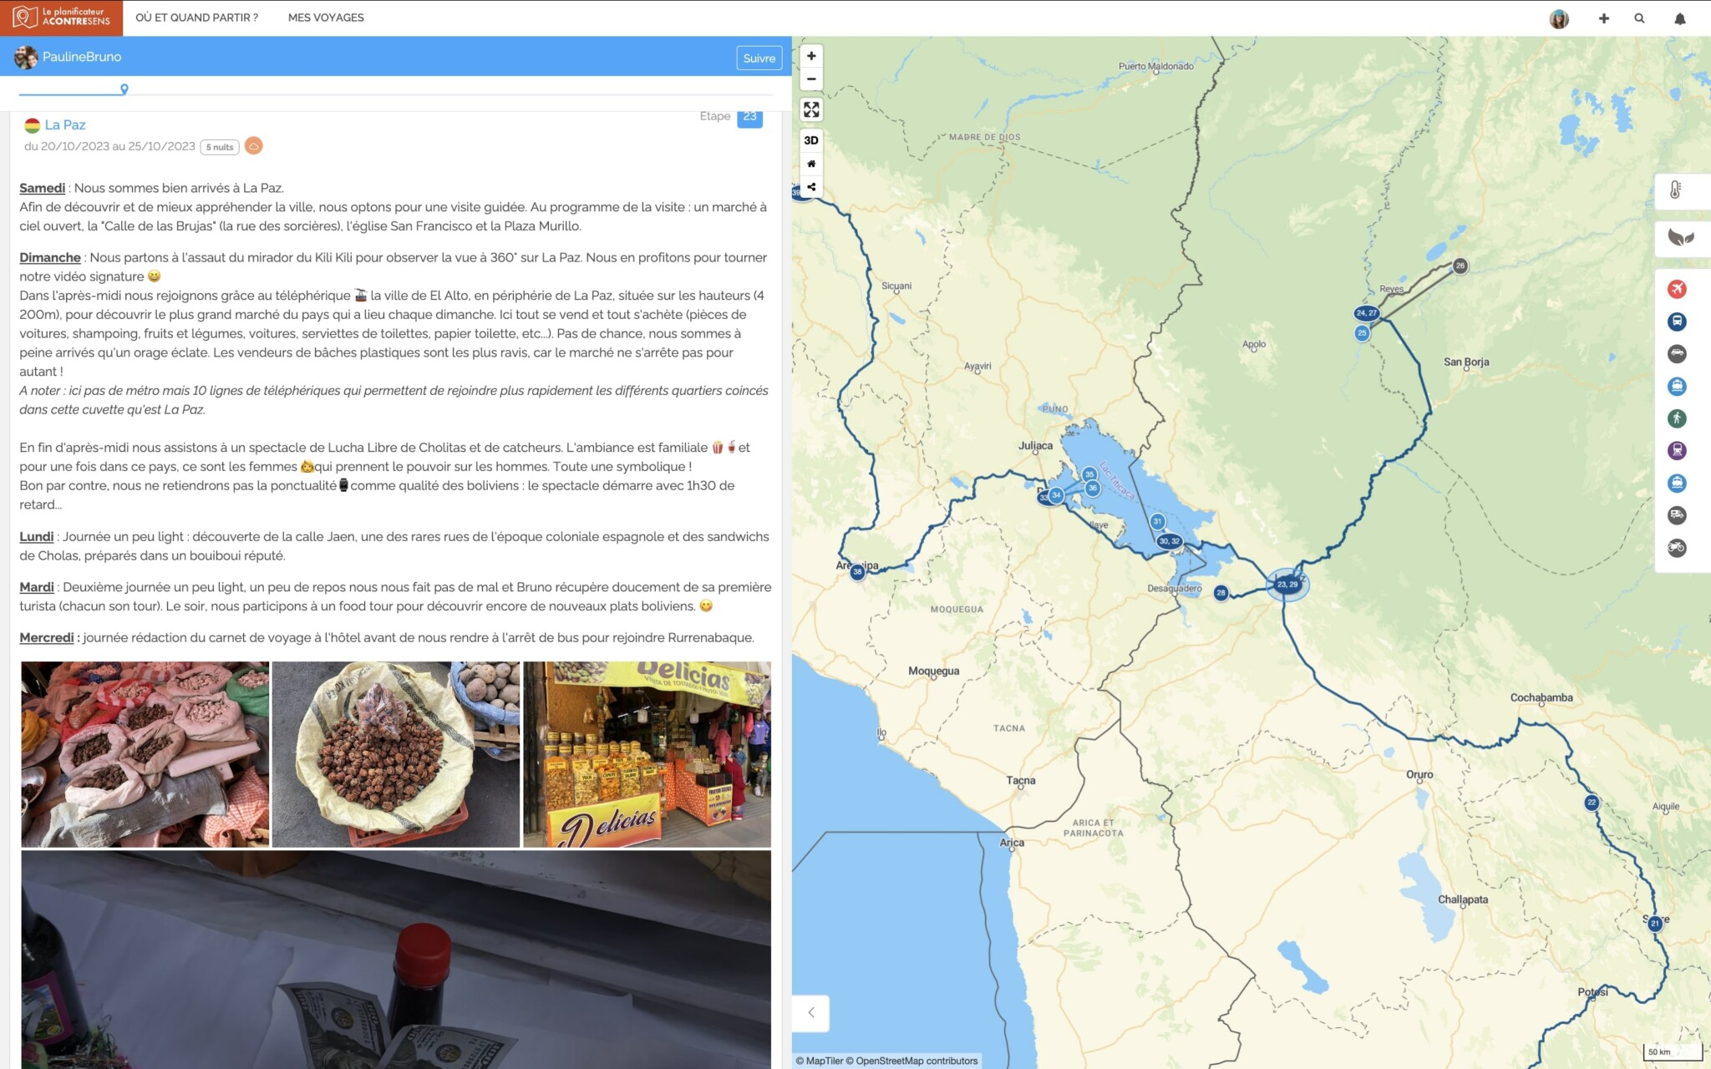The height and width of the screenshot is (1069, 1711).
Task: Share the map via share icon
Action: [x=810, y=187]
